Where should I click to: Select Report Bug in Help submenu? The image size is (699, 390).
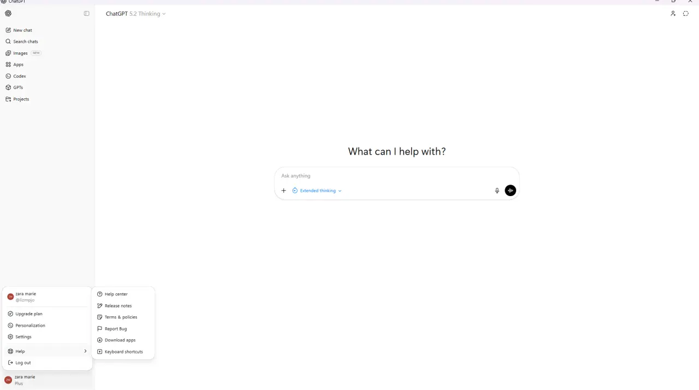point(123,329)
